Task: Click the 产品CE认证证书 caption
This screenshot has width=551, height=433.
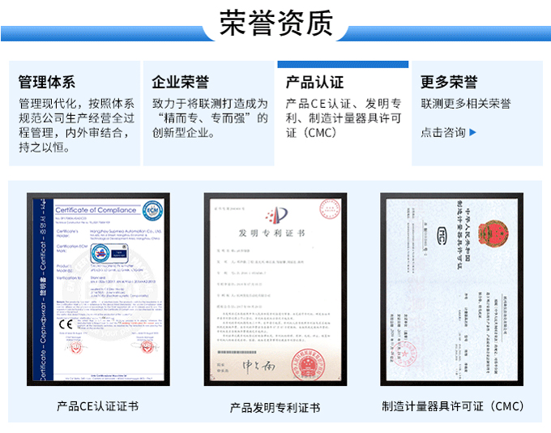Action: [x=98, y=406]
